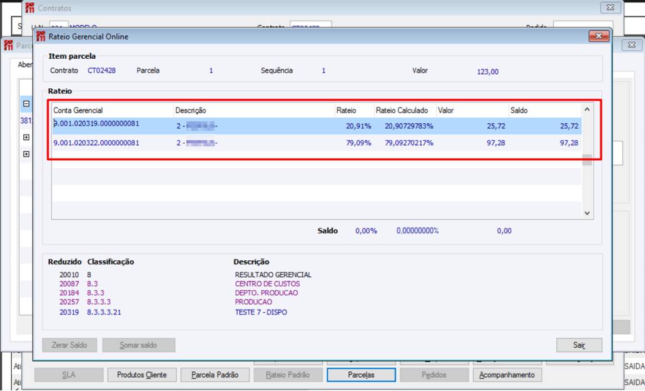Image resolution: width=645 pixels, height=391 pixels.
Task: Collapse the expanded tree node with minus sign
Action: pos(26,104)
